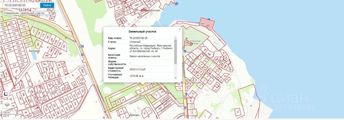Click the measurement ruler tool icon

click(x=6, y=94)
